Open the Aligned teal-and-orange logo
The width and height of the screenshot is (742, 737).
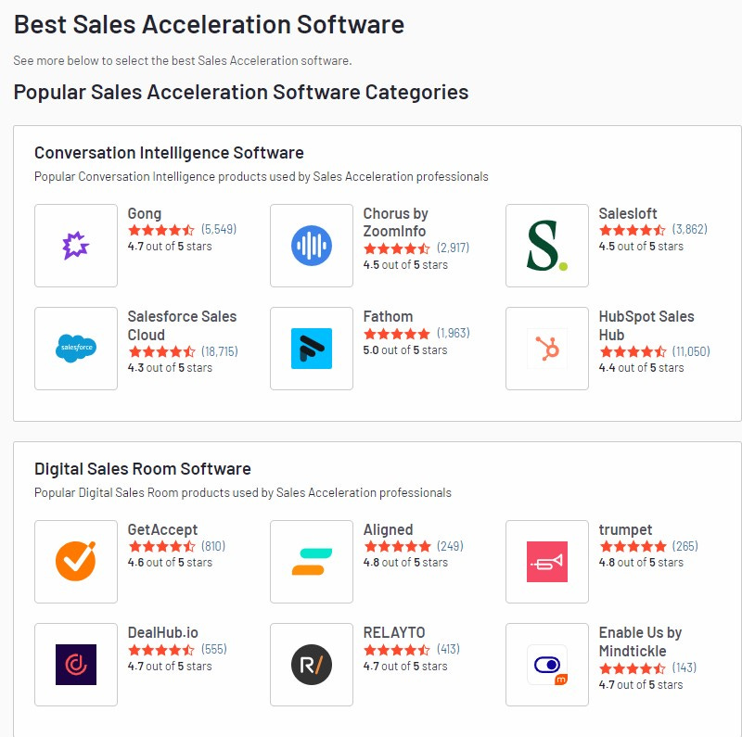(x=312, y=562)
